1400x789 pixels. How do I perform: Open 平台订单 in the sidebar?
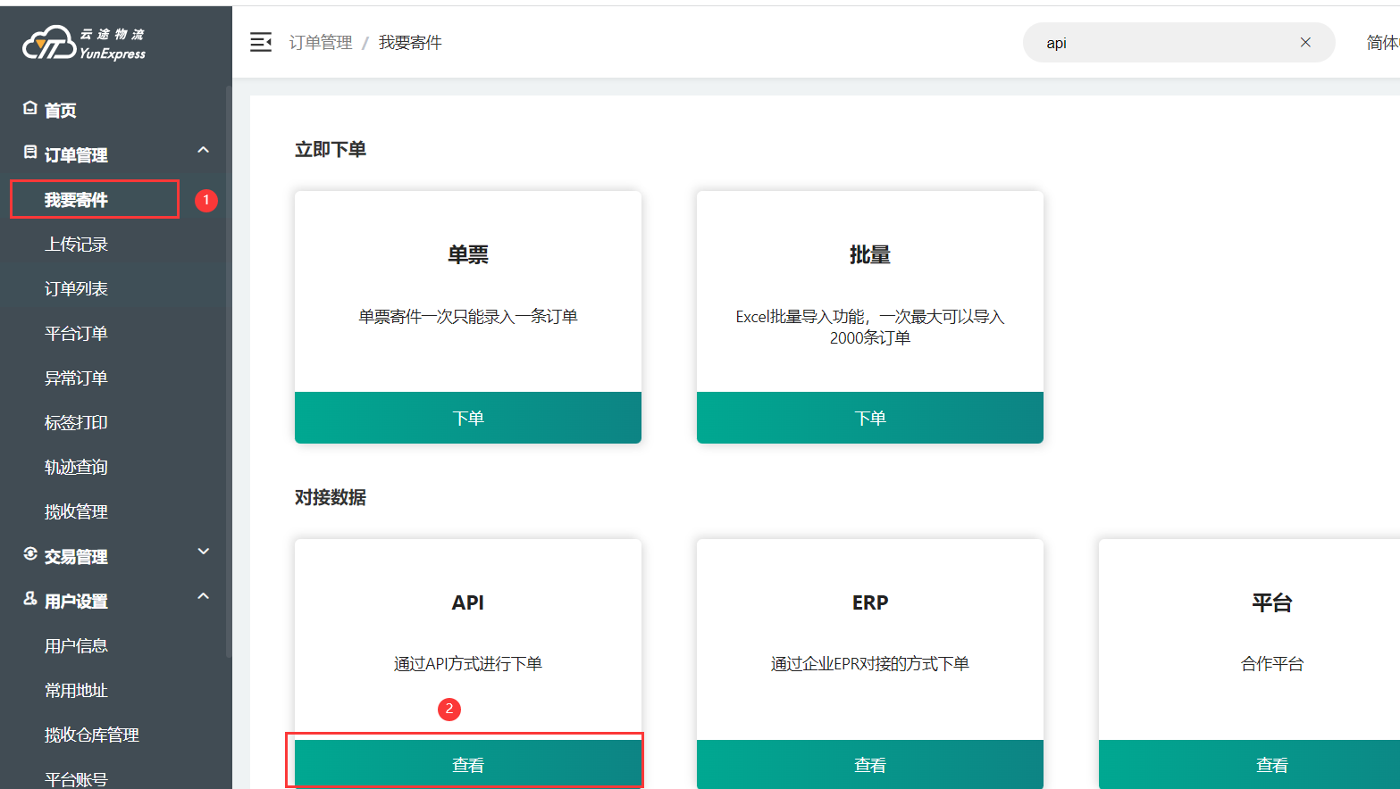pyautogui.click(x=76, y=334)
